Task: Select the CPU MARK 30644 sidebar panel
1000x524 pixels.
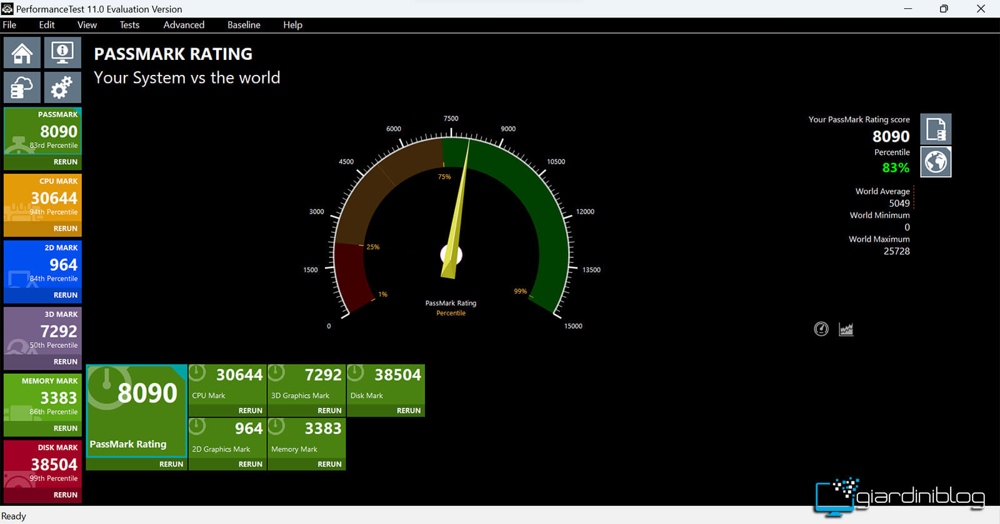Action: click(42, 197)
